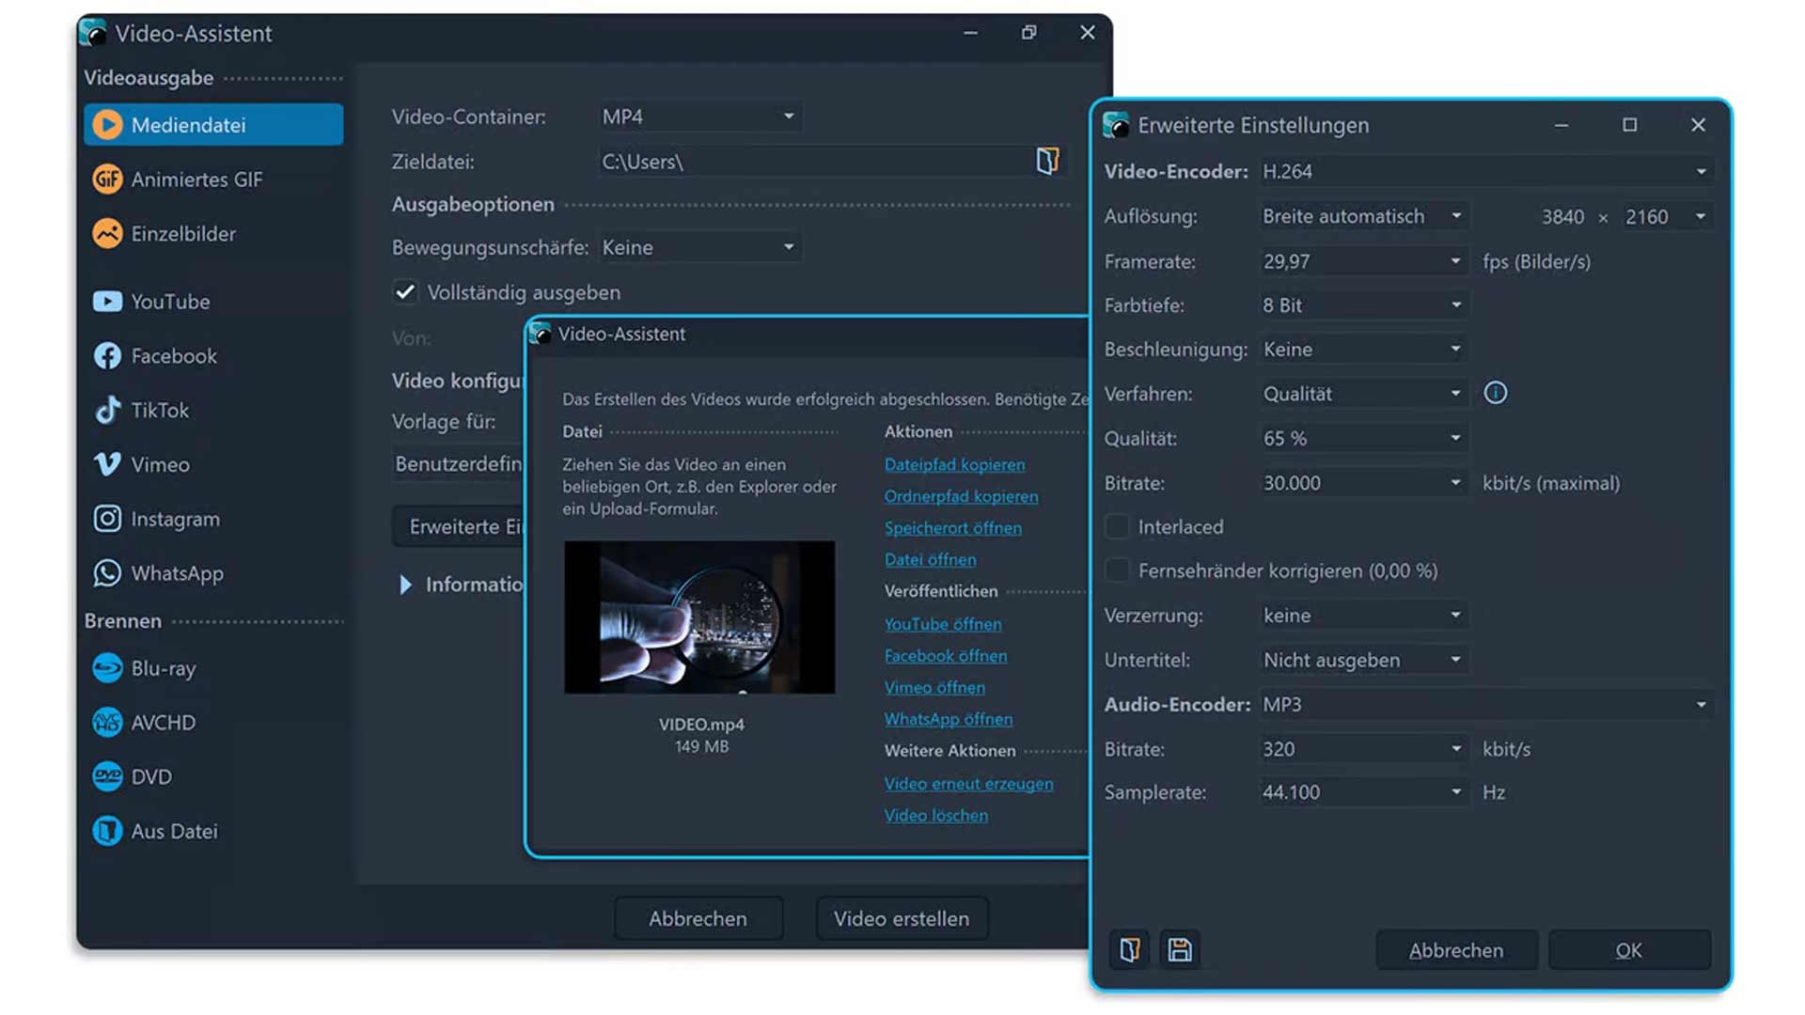The image size is (1805, 1015).
Task: Enable the Interlaced checkbox
Action: point(1117,527)
